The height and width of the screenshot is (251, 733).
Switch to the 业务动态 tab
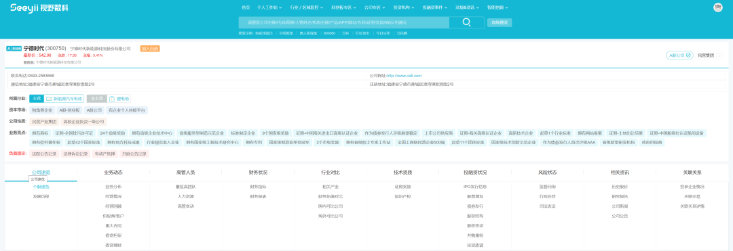pos(113,173)
